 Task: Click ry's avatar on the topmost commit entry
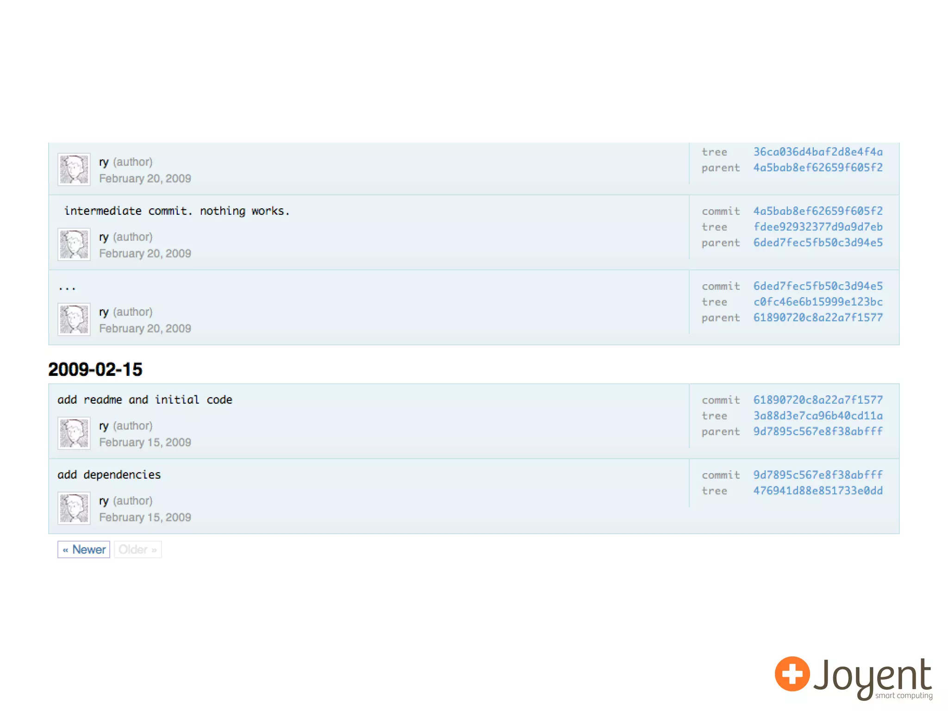[74, 169]
